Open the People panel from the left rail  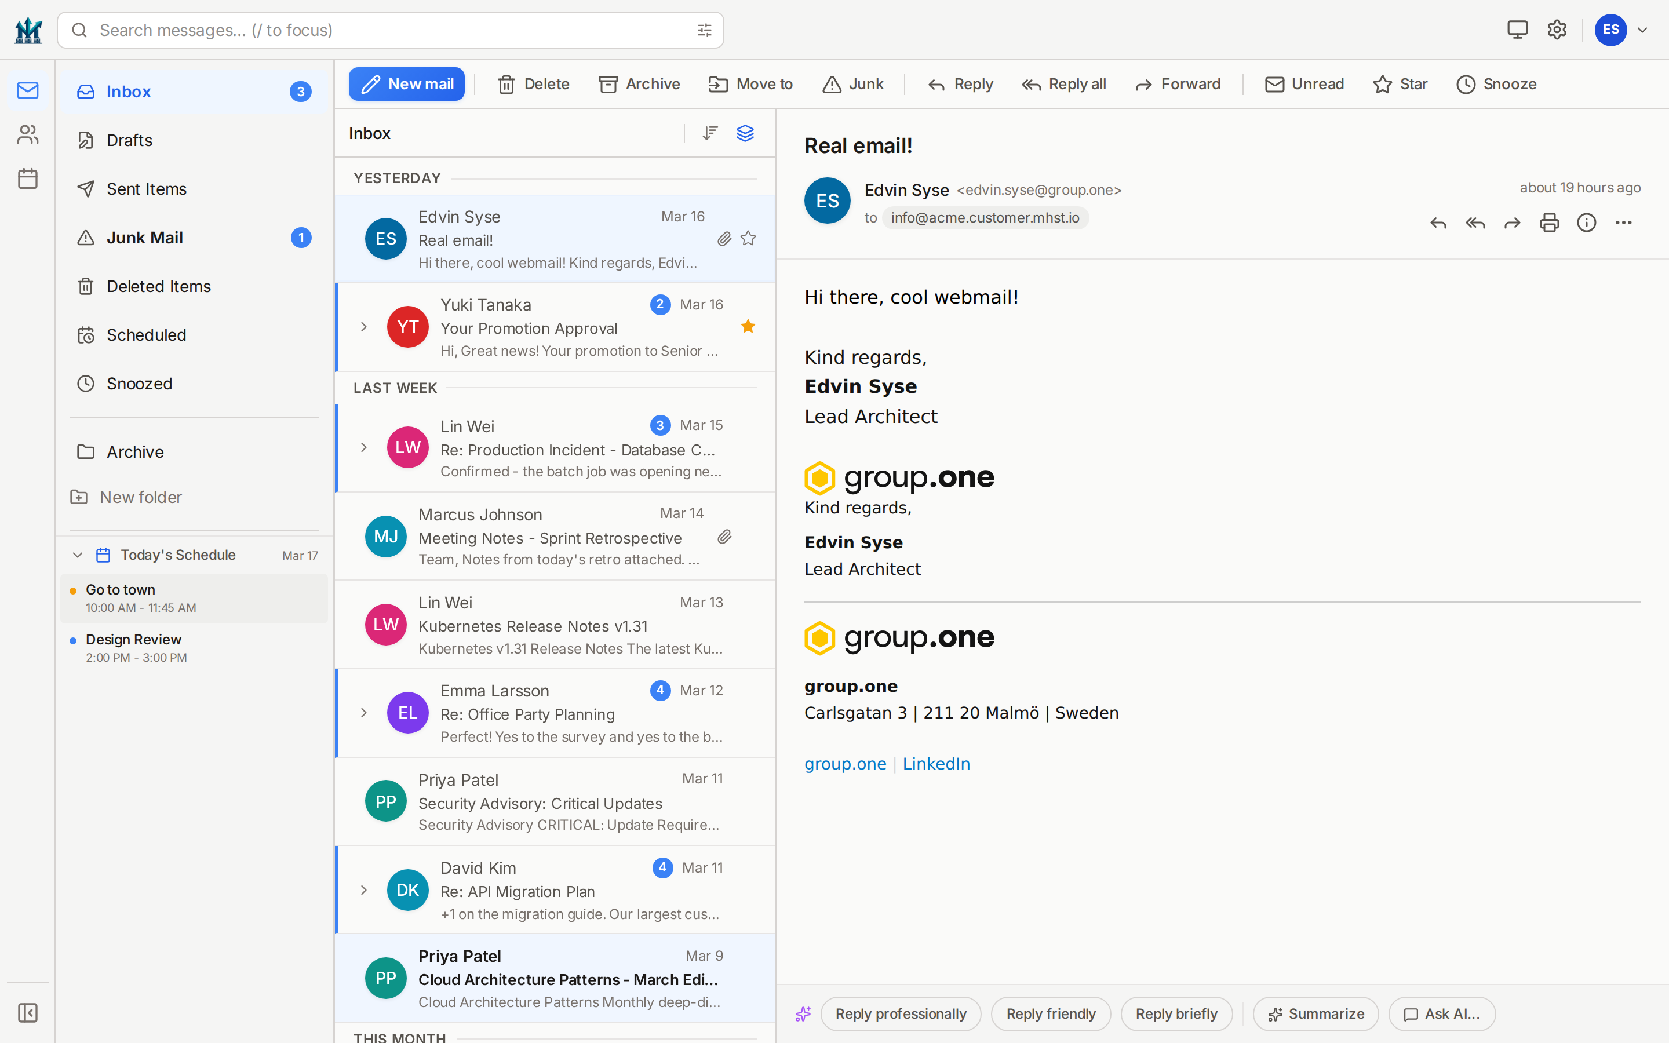point(27,134)
